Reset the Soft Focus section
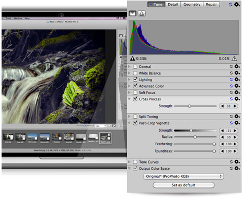 (231, 92)
